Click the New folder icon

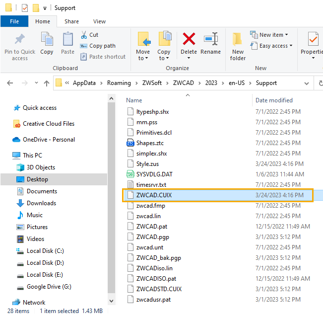tap(237, 39)
